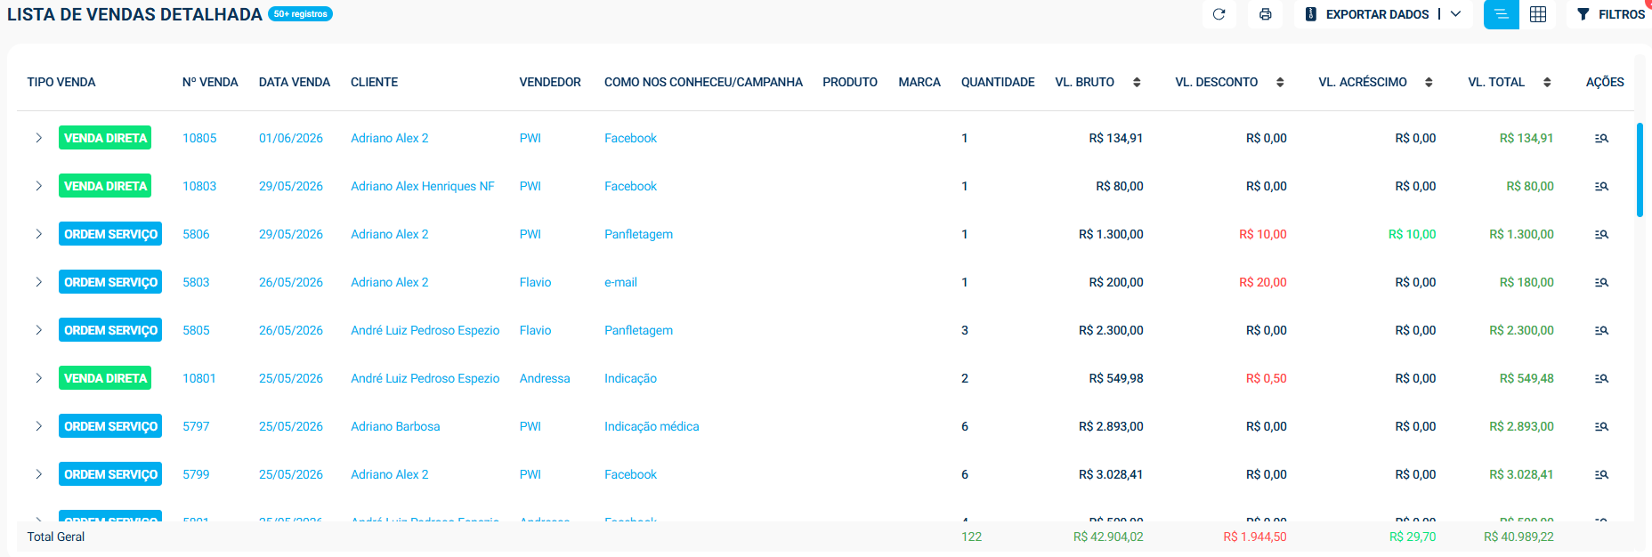Open sale number 10803 link

tap(199, 186)
